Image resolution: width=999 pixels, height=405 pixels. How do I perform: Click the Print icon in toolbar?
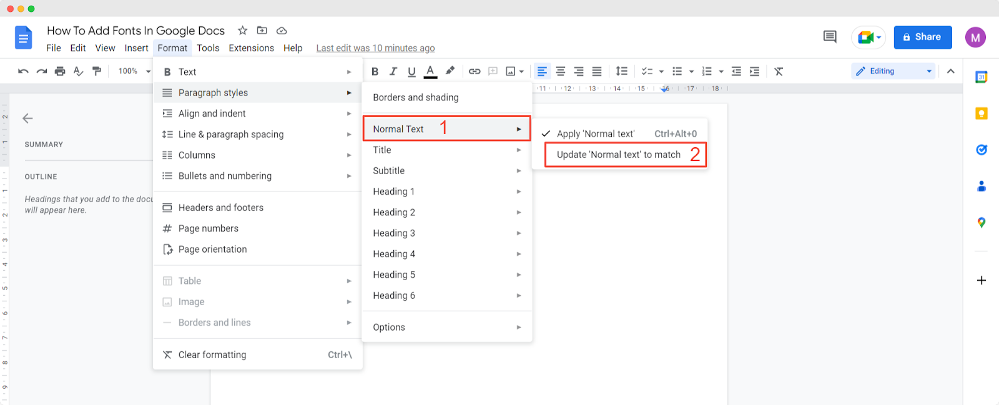pos(60,71)
